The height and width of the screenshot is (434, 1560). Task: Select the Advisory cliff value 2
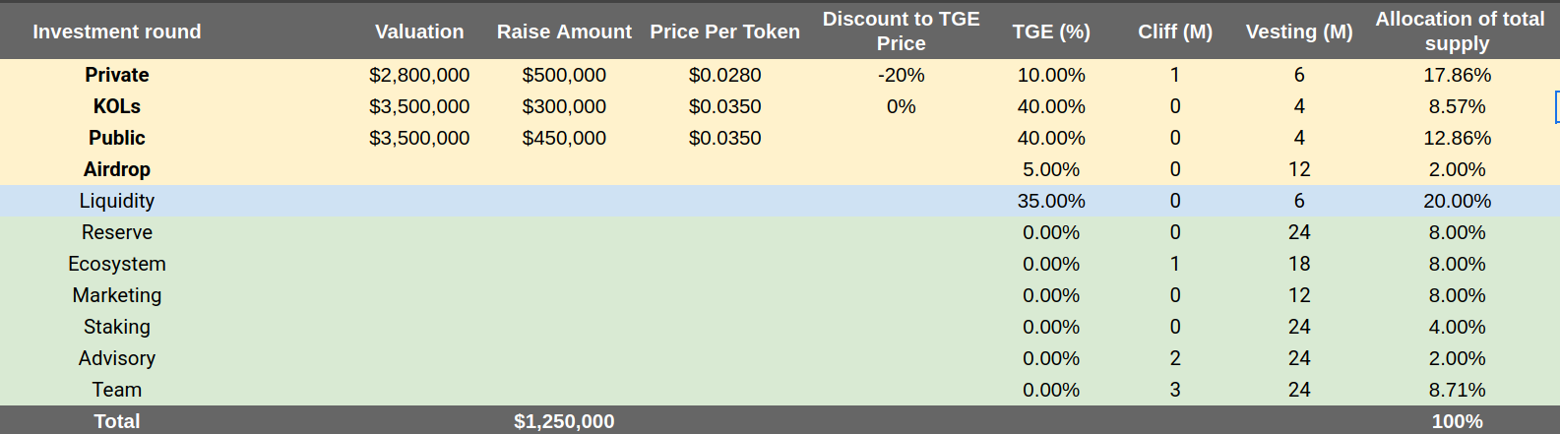tap(1175, 358)
